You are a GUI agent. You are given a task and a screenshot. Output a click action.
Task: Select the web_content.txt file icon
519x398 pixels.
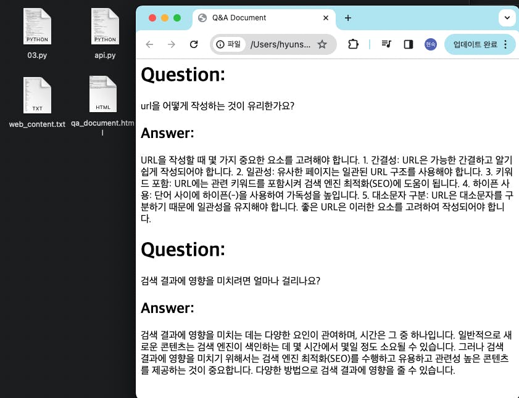pos(37,95)
